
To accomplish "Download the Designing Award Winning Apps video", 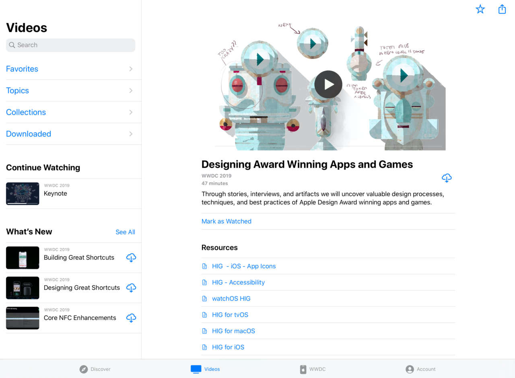I will [447, 178].
